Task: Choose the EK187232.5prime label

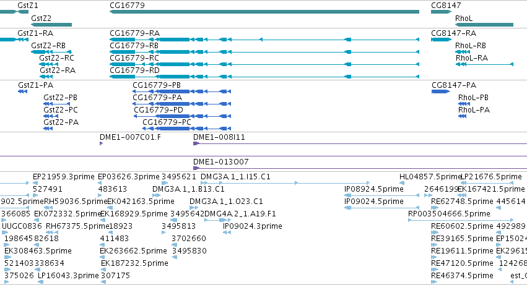Action: pos(134,263)
